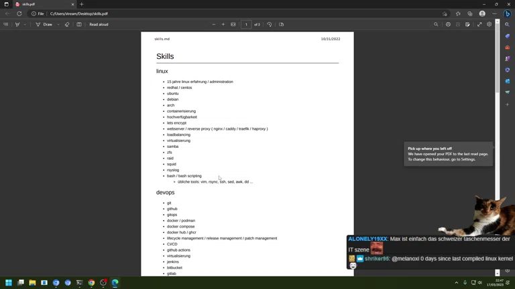Select the Highlight tool
Viewport: 515px width, 289px height.
tap(17, 25)
